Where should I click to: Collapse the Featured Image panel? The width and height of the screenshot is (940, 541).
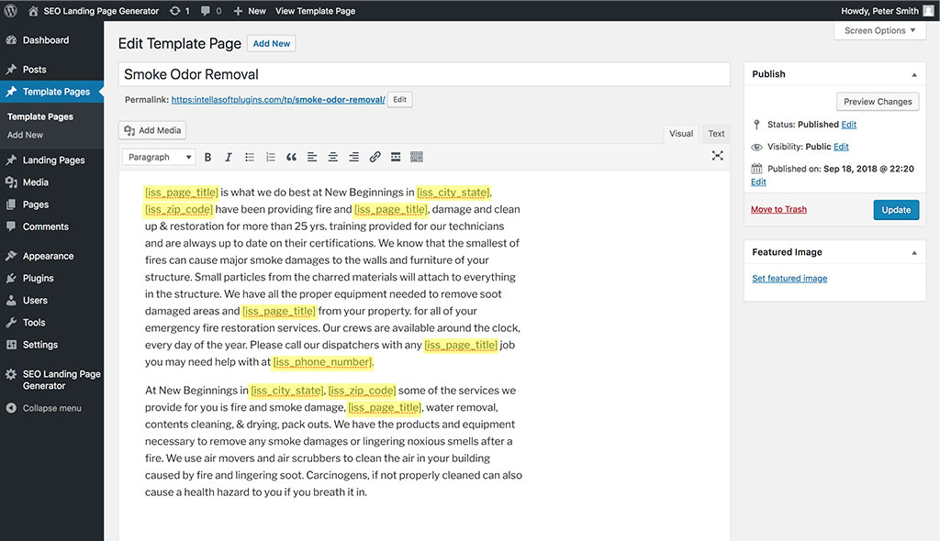pyautogui.click(x=914, y=251)
